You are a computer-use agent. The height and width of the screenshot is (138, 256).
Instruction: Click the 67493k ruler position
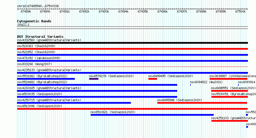104,11
